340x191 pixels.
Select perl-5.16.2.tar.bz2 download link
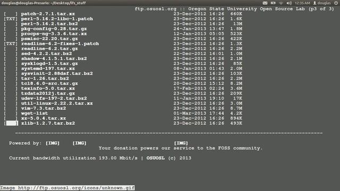pos(49,24)
